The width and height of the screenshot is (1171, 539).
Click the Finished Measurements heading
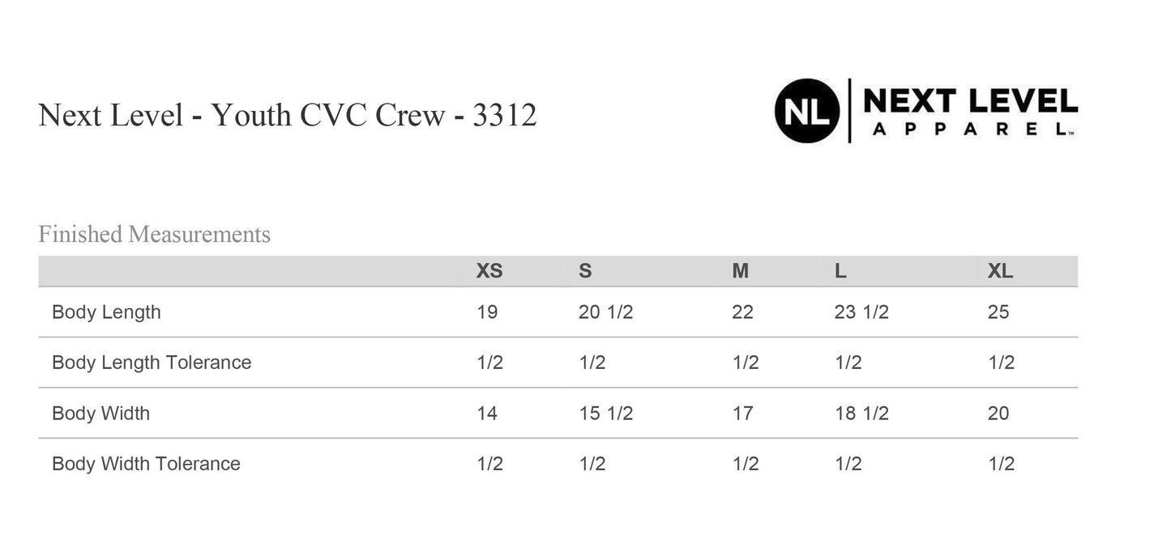(155, 235)
